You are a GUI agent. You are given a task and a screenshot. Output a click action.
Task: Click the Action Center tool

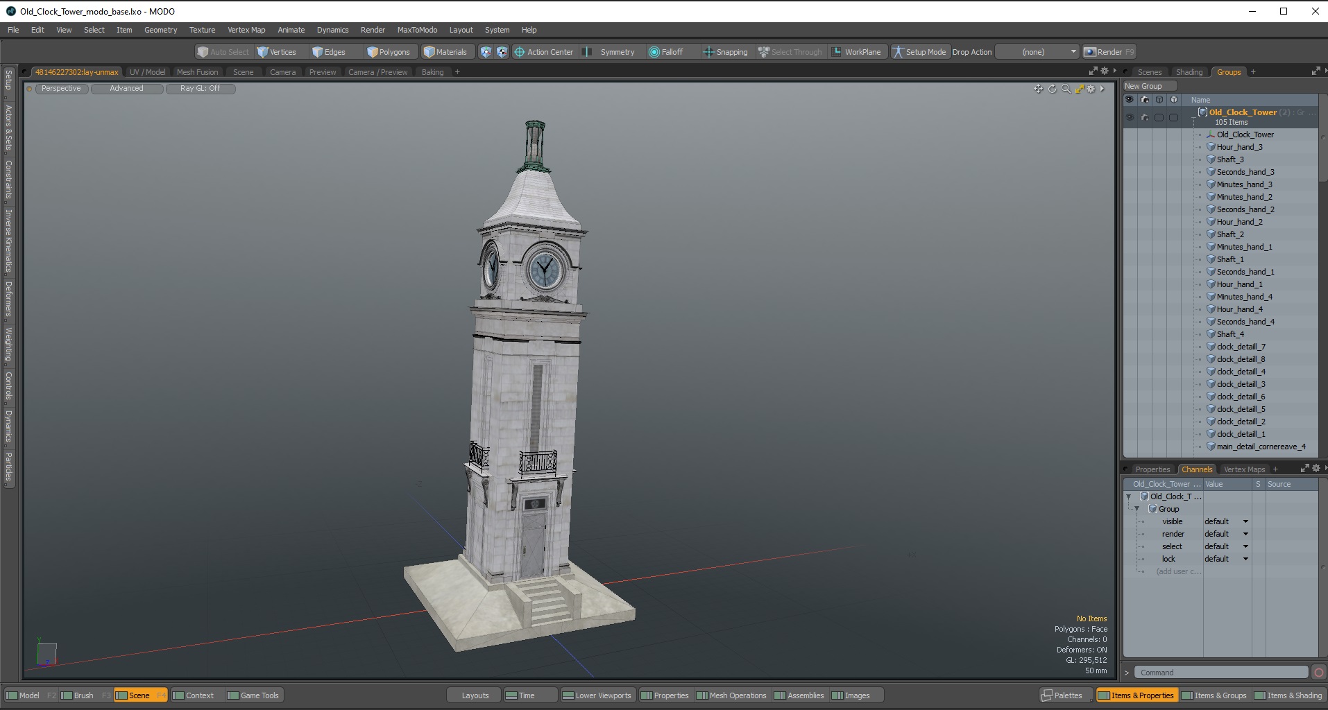point(543,52)
